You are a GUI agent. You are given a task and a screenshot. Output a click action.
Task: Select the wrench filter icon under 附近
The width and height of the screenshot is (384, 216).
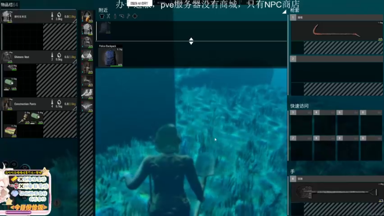128,16
